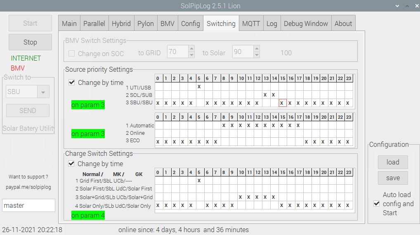The image size is (420, 235).
Task: Select the About tab
Action: point(343,23)
